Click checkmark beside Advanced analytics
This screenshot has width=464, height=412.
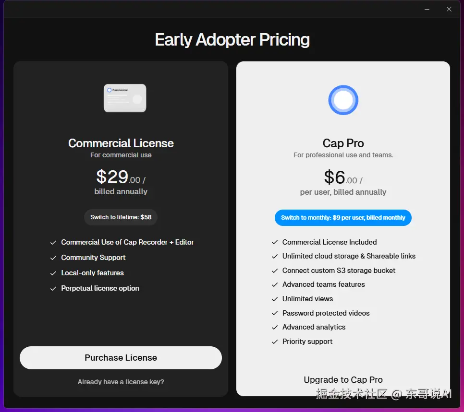pyautogui.click(x=275, y=327)
